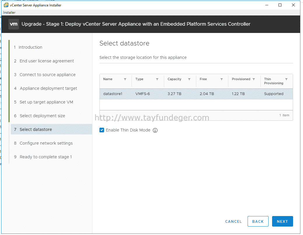Click the Capacity column filter icon

click(189, 79)
